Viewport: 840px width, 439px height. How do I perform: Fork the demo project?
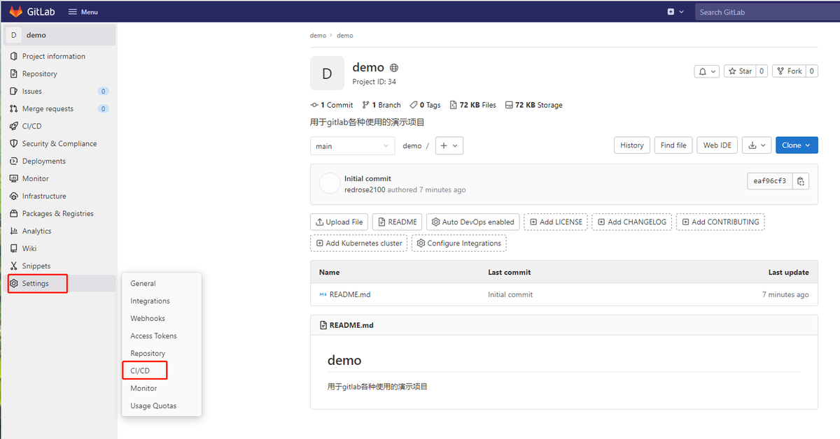click(788, 71)
